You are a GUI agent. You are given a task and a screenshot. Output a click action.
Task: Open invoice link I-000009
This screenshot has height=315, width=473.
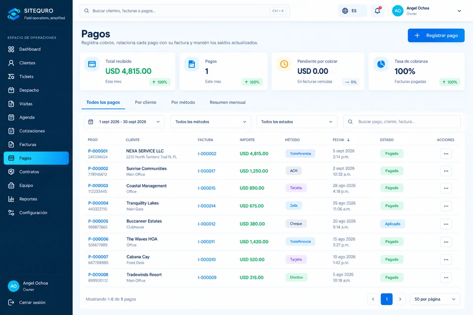click(207, 278)
